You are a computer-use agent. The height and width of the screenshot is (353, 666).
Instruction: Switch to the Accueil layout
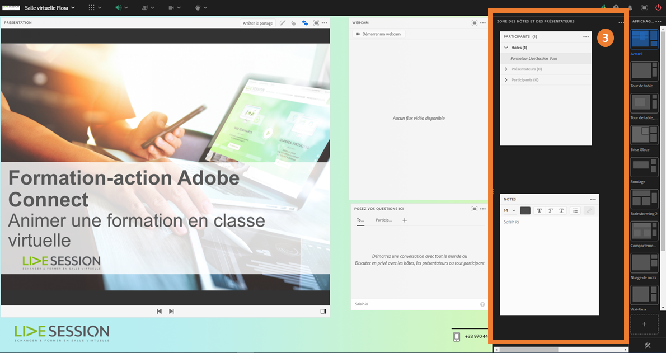644,39
